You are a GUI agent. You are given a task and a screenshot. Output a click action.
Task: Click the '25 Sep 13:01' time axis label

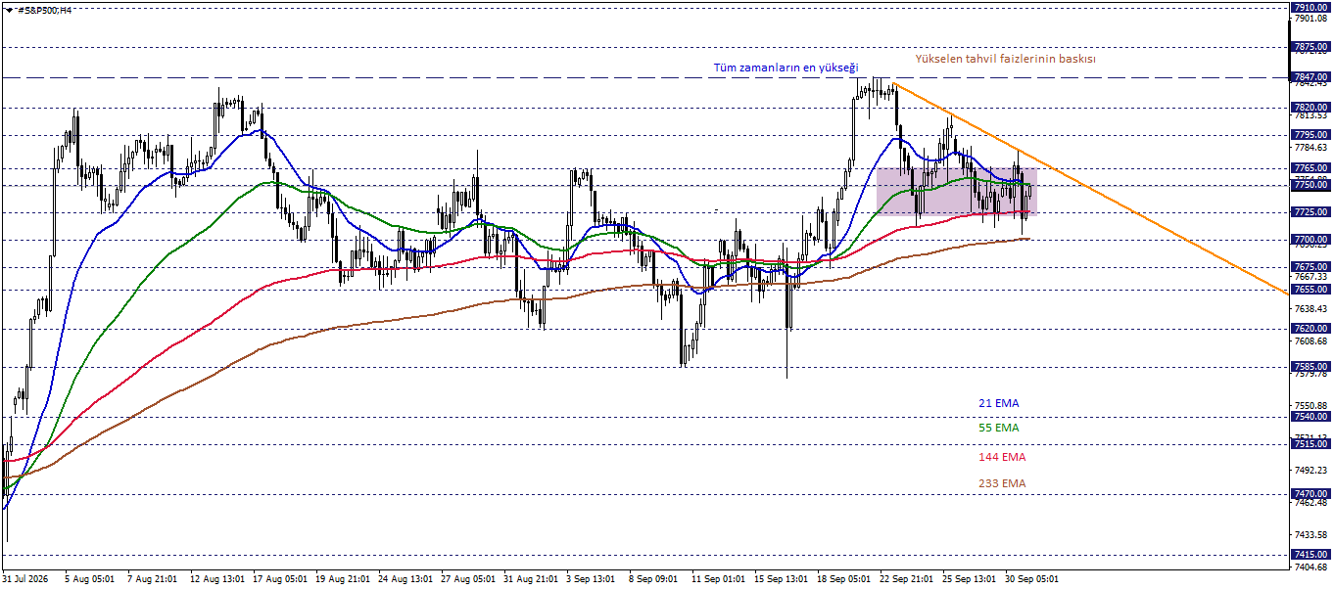click(x=971, y=579)
